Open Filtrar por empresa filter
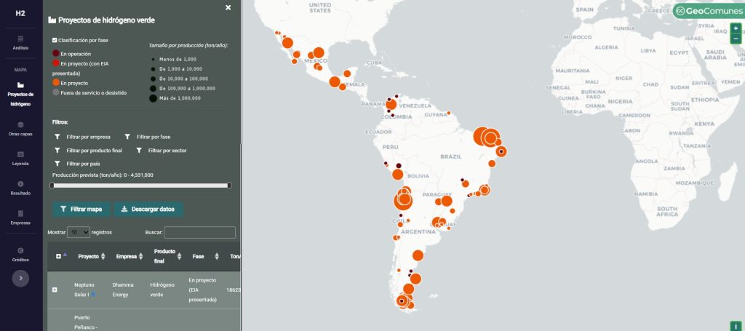 [82, 137]
